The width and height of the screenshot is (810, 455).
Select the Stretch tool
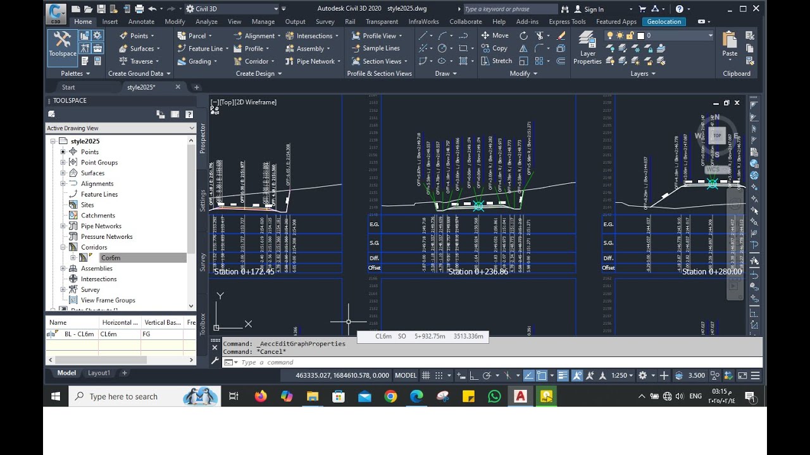(x=496, y=61)
